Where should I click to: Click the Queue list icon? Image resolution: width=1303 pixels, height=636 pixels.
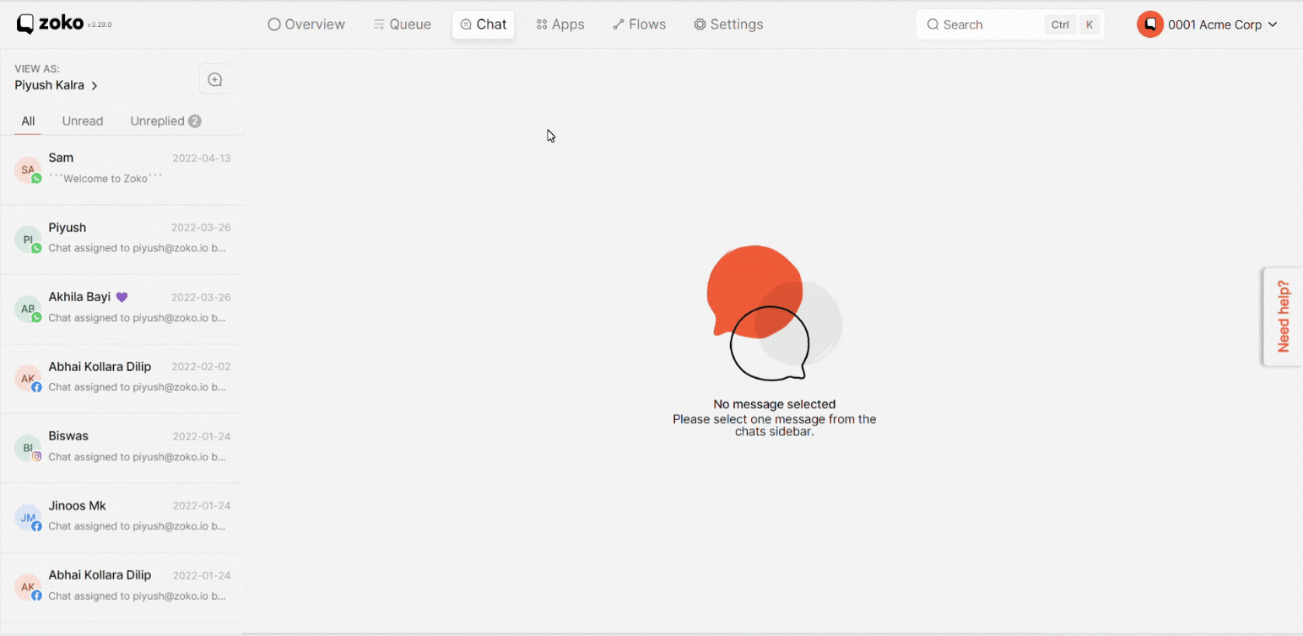point(379,24)
